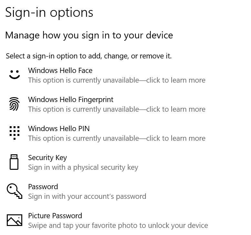Click the fingerprint icon
The width and height of the screenshot is (251, 235).
coord(15,104)
